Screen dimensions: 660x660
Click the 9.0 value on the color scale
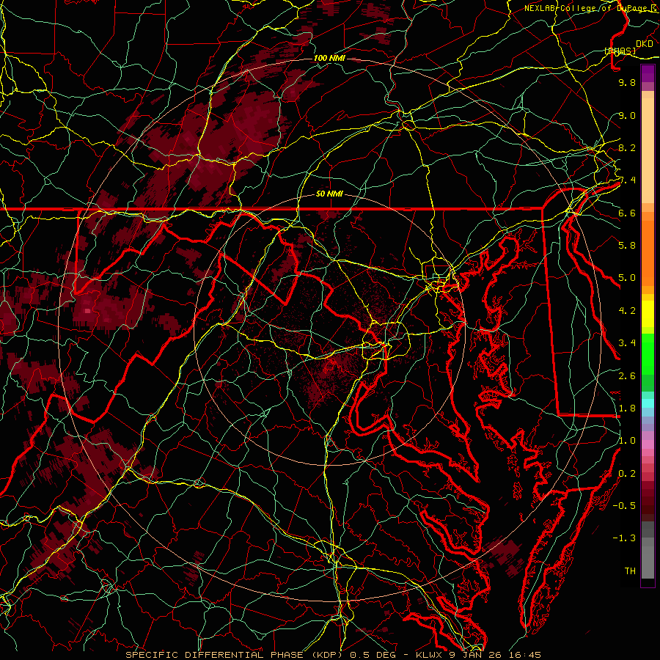pyautogui.click(x=627, y=116)
